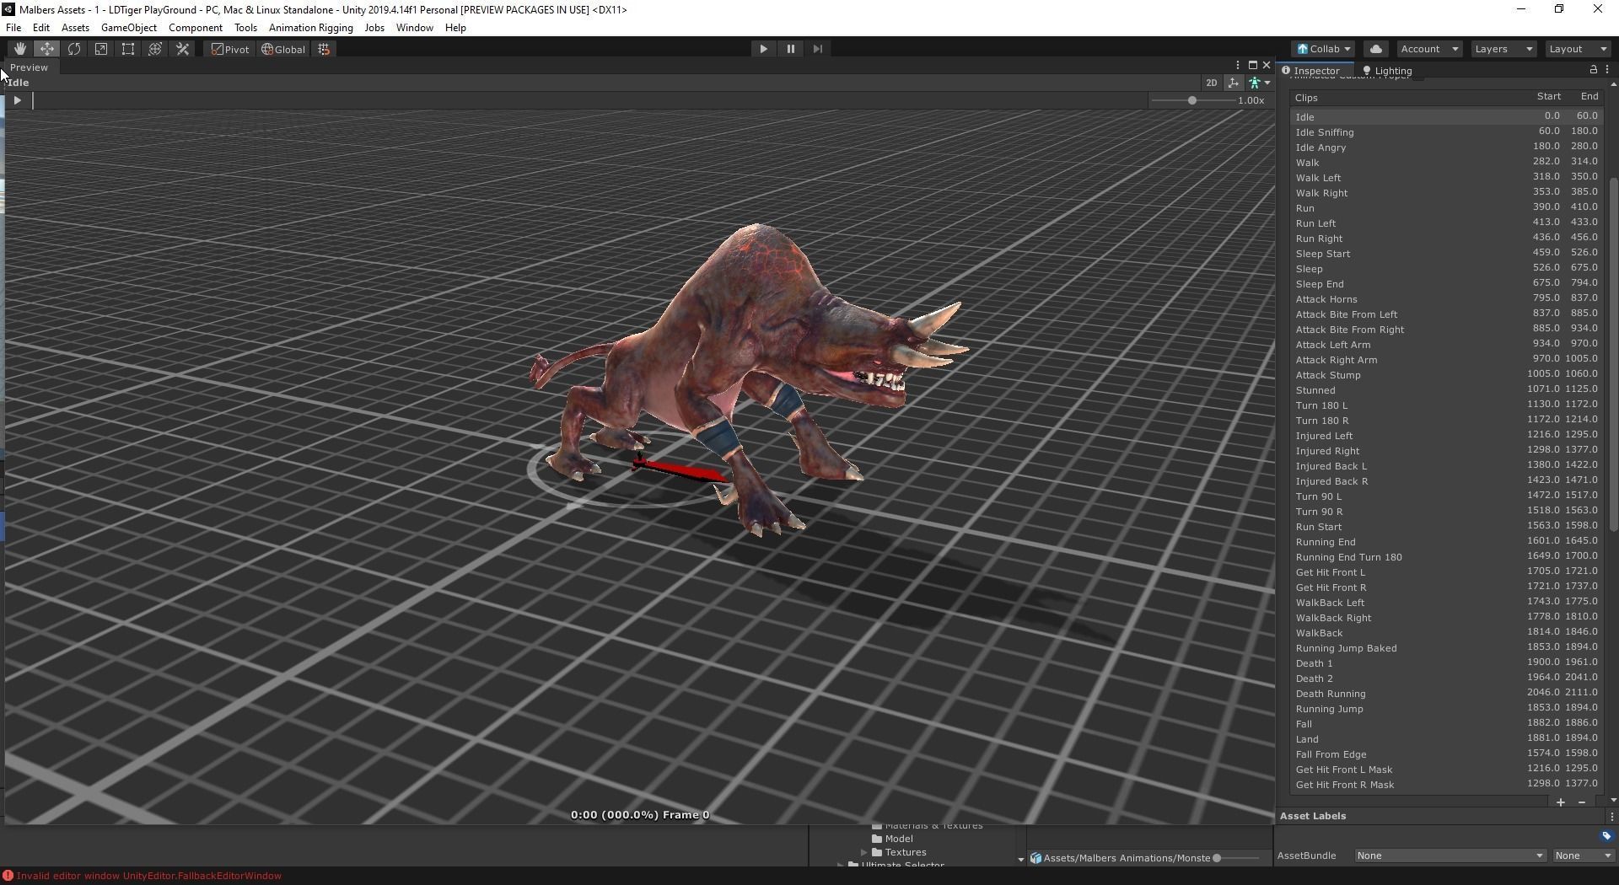Open the Help menu
This screenshot has height=885, width=1619.
tap(455, 28)
